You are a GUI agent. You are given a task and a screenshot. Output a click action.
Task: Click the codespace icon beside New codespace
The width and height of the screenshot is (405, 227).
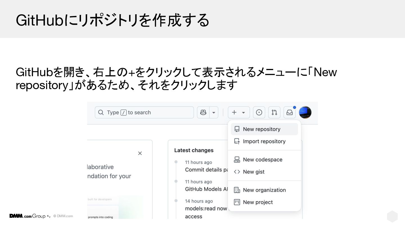point(237,160)
